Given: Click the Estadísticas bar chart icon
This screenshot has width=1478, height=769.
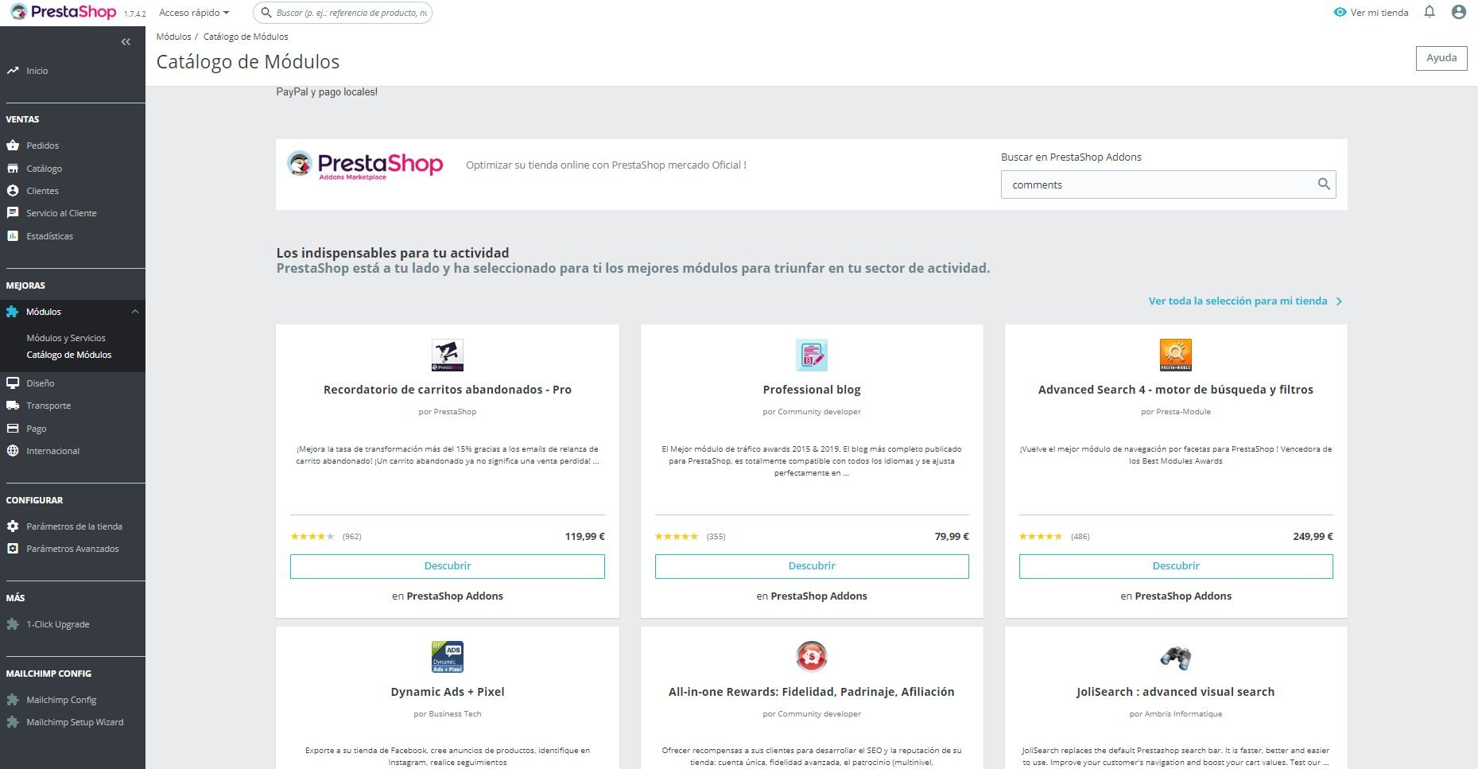Looking at the screenshot, I should (x=13, y=236).
